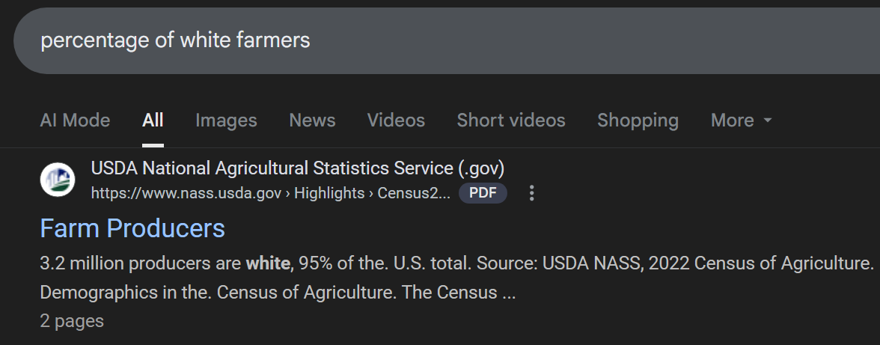The image size is (880, 345).
Task: Switch to Shopping tab
Action: pos(638,120)
